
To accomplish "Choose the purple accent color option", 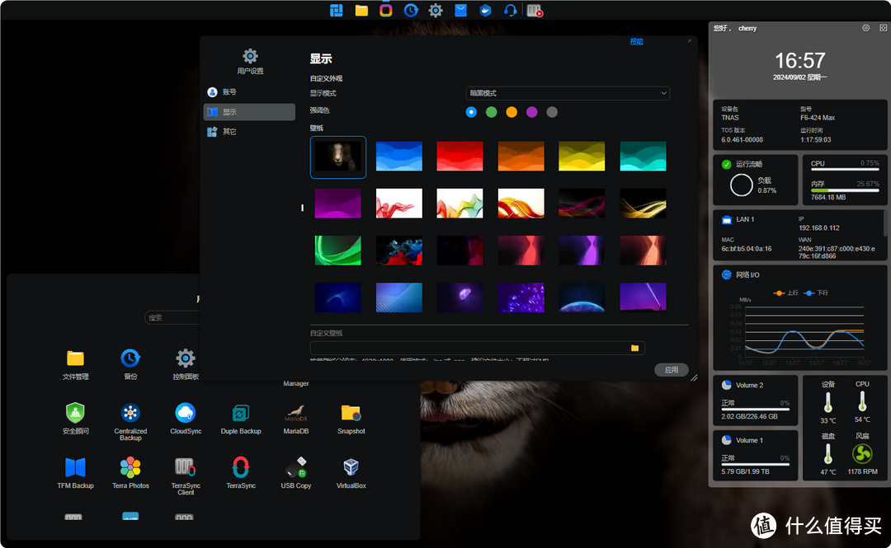I will pyautogui.click(x=531, y=112).
